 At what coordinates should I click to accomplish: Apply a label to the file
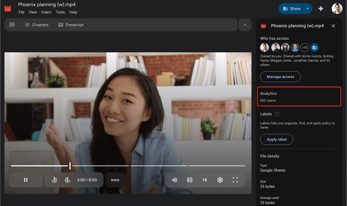click(277, 139)
